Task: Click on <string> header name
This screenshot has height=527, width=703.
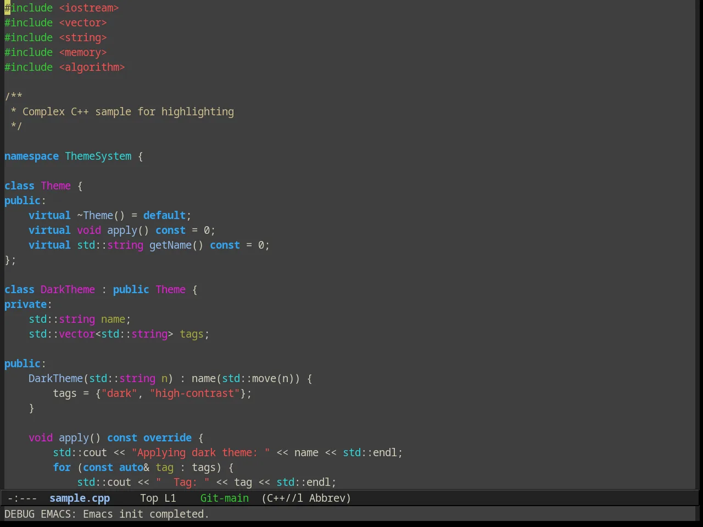Action: (x=83, y=37)
